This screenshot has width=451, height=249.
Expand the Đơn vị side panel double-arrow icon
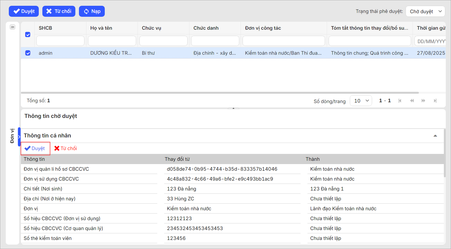(12, 27)
